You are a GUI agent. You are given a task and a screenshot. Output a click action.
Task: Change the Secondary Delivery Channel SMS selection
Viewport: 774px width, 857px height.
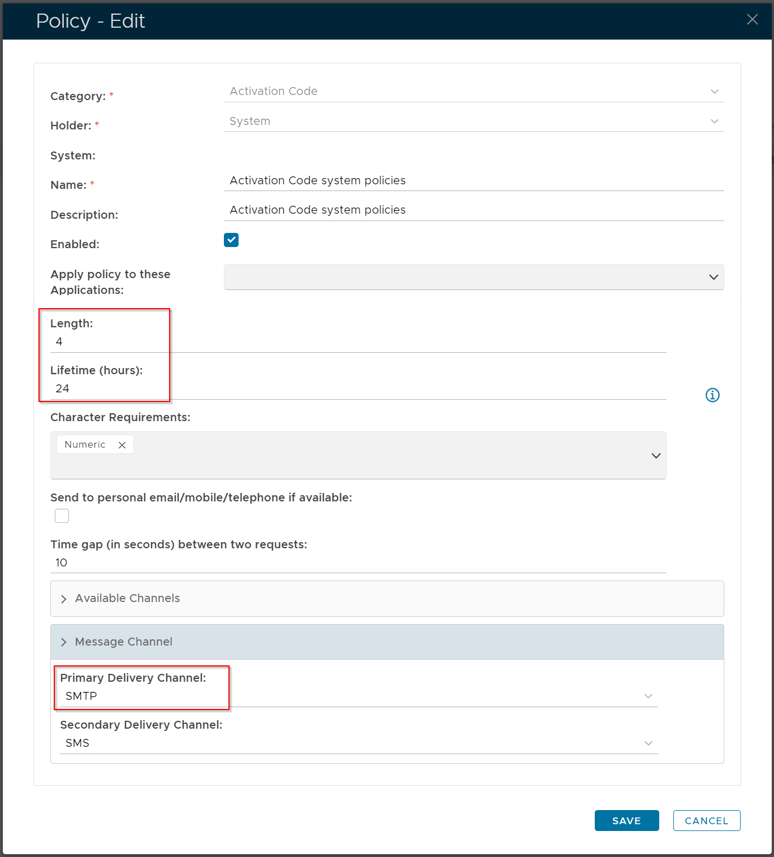click(x=358, y=743)
